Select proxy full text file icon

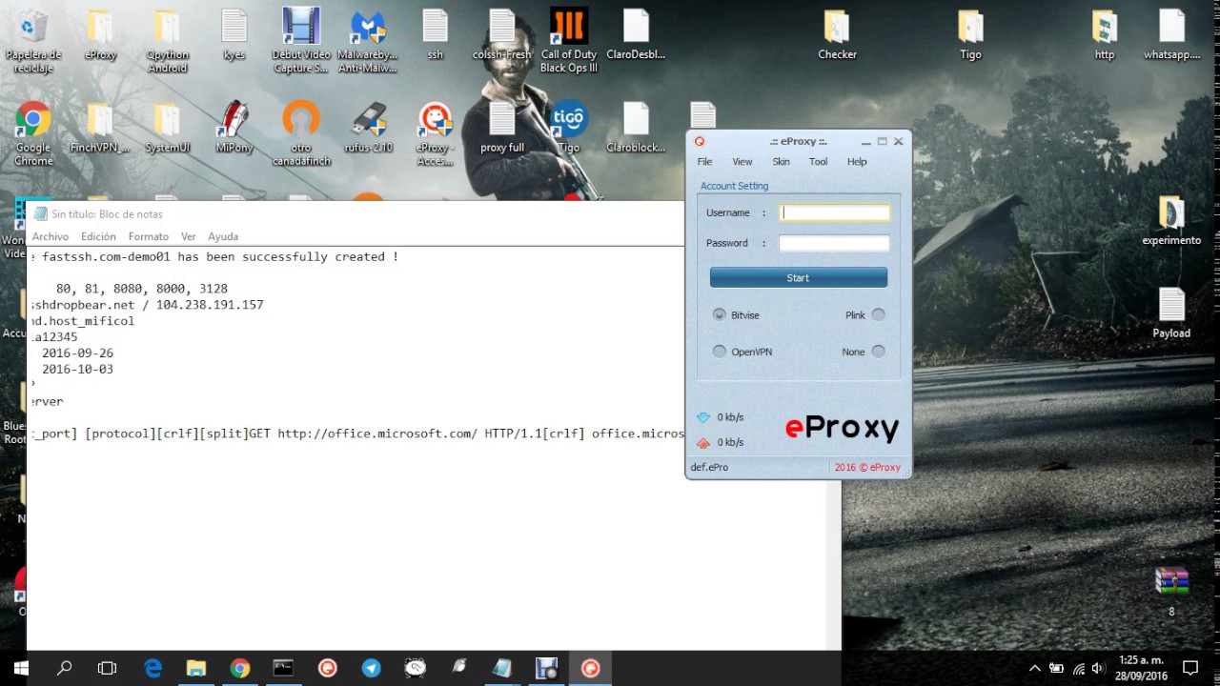(502, 129)
